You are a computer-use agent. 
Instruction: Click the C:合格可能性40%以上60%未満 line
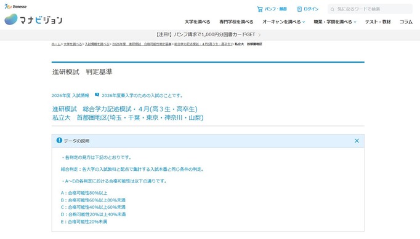(x=93, y=207)
